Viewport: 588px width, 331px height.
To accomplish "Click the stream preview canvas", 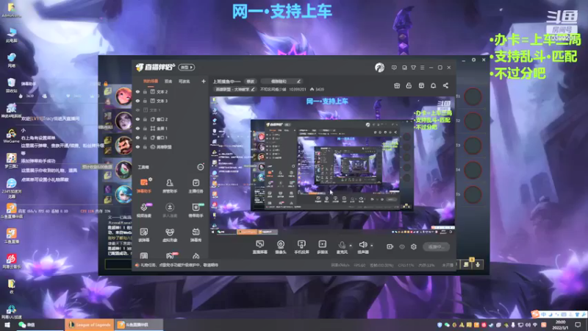I will tap(332, 165).
